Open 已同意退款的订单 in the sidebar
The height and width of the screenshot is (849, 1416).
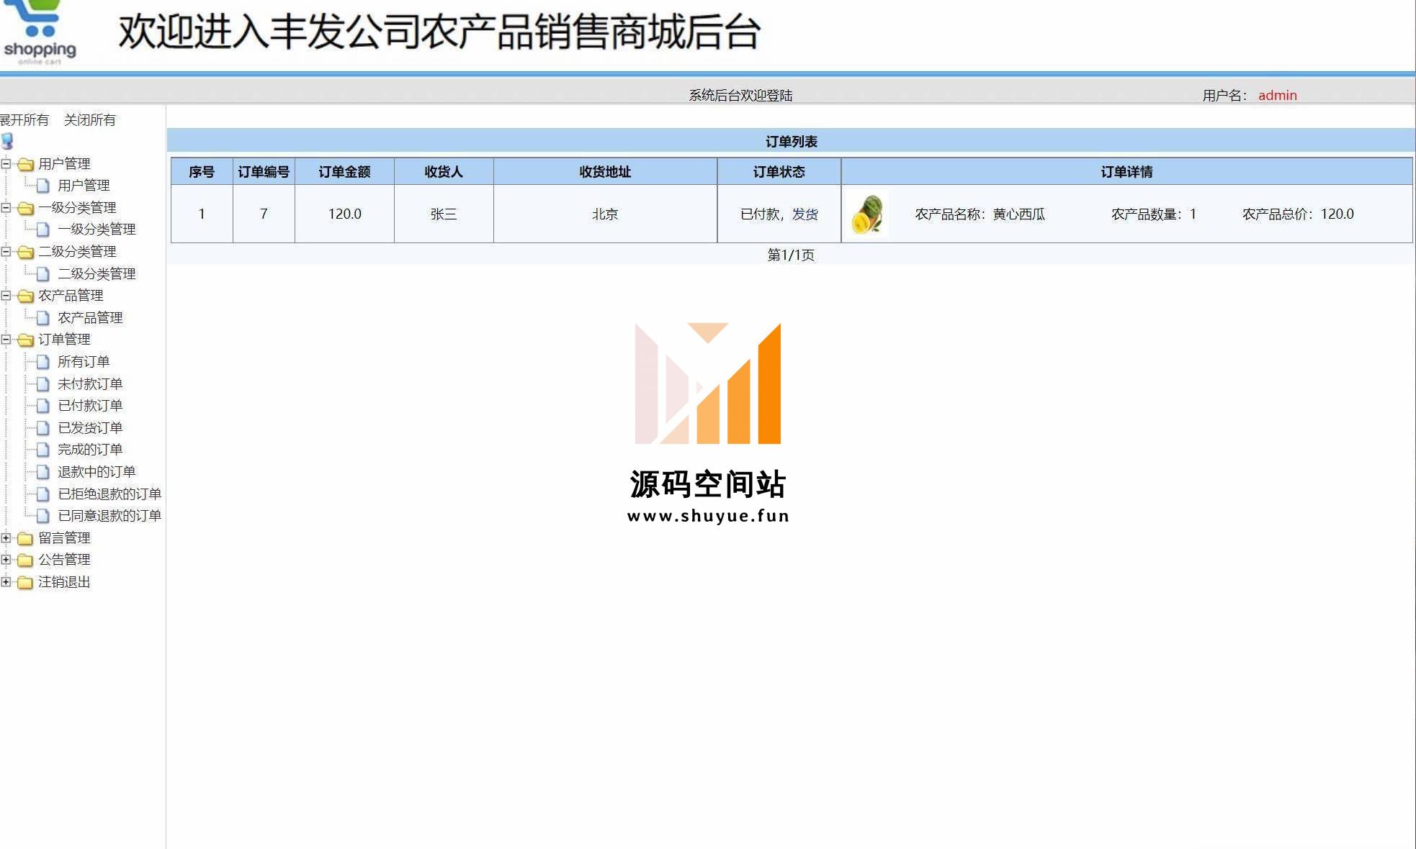point(109,516)
